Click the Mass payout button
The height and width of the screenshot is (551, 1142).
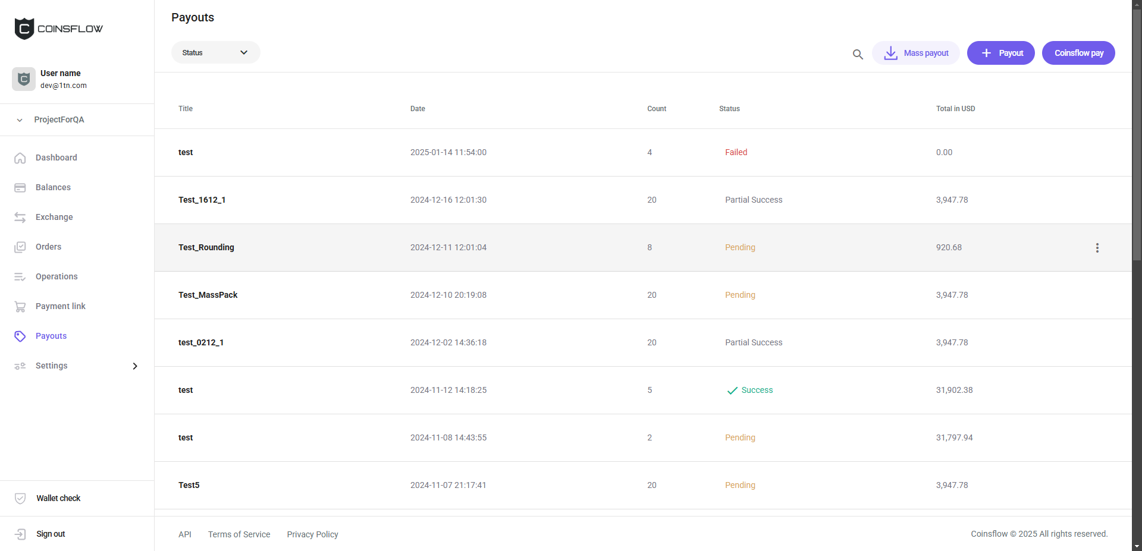click(x=915, y=53)
